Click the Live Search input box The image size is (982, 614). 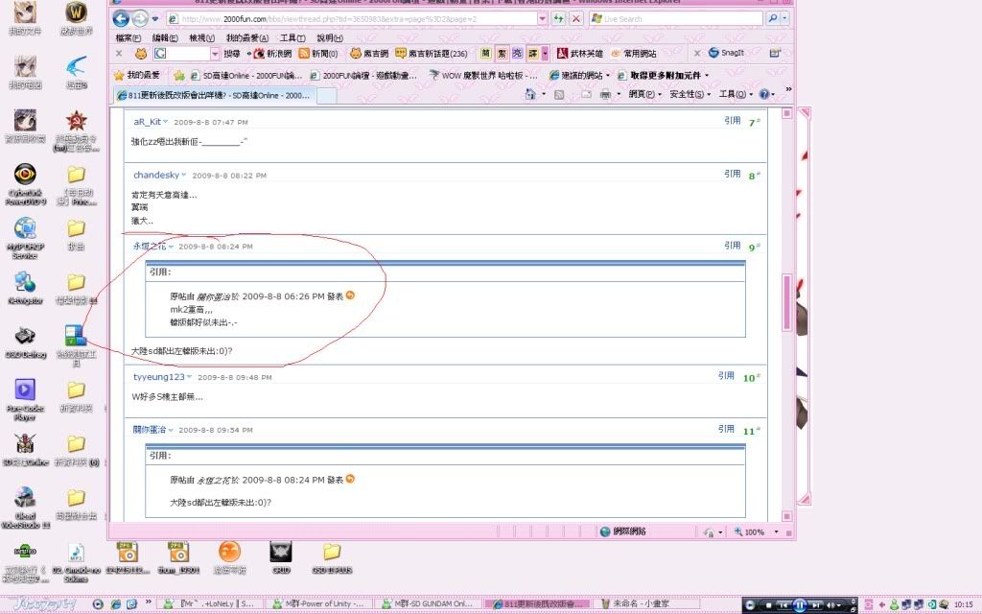pyautogui.click(x=676, y=19)
